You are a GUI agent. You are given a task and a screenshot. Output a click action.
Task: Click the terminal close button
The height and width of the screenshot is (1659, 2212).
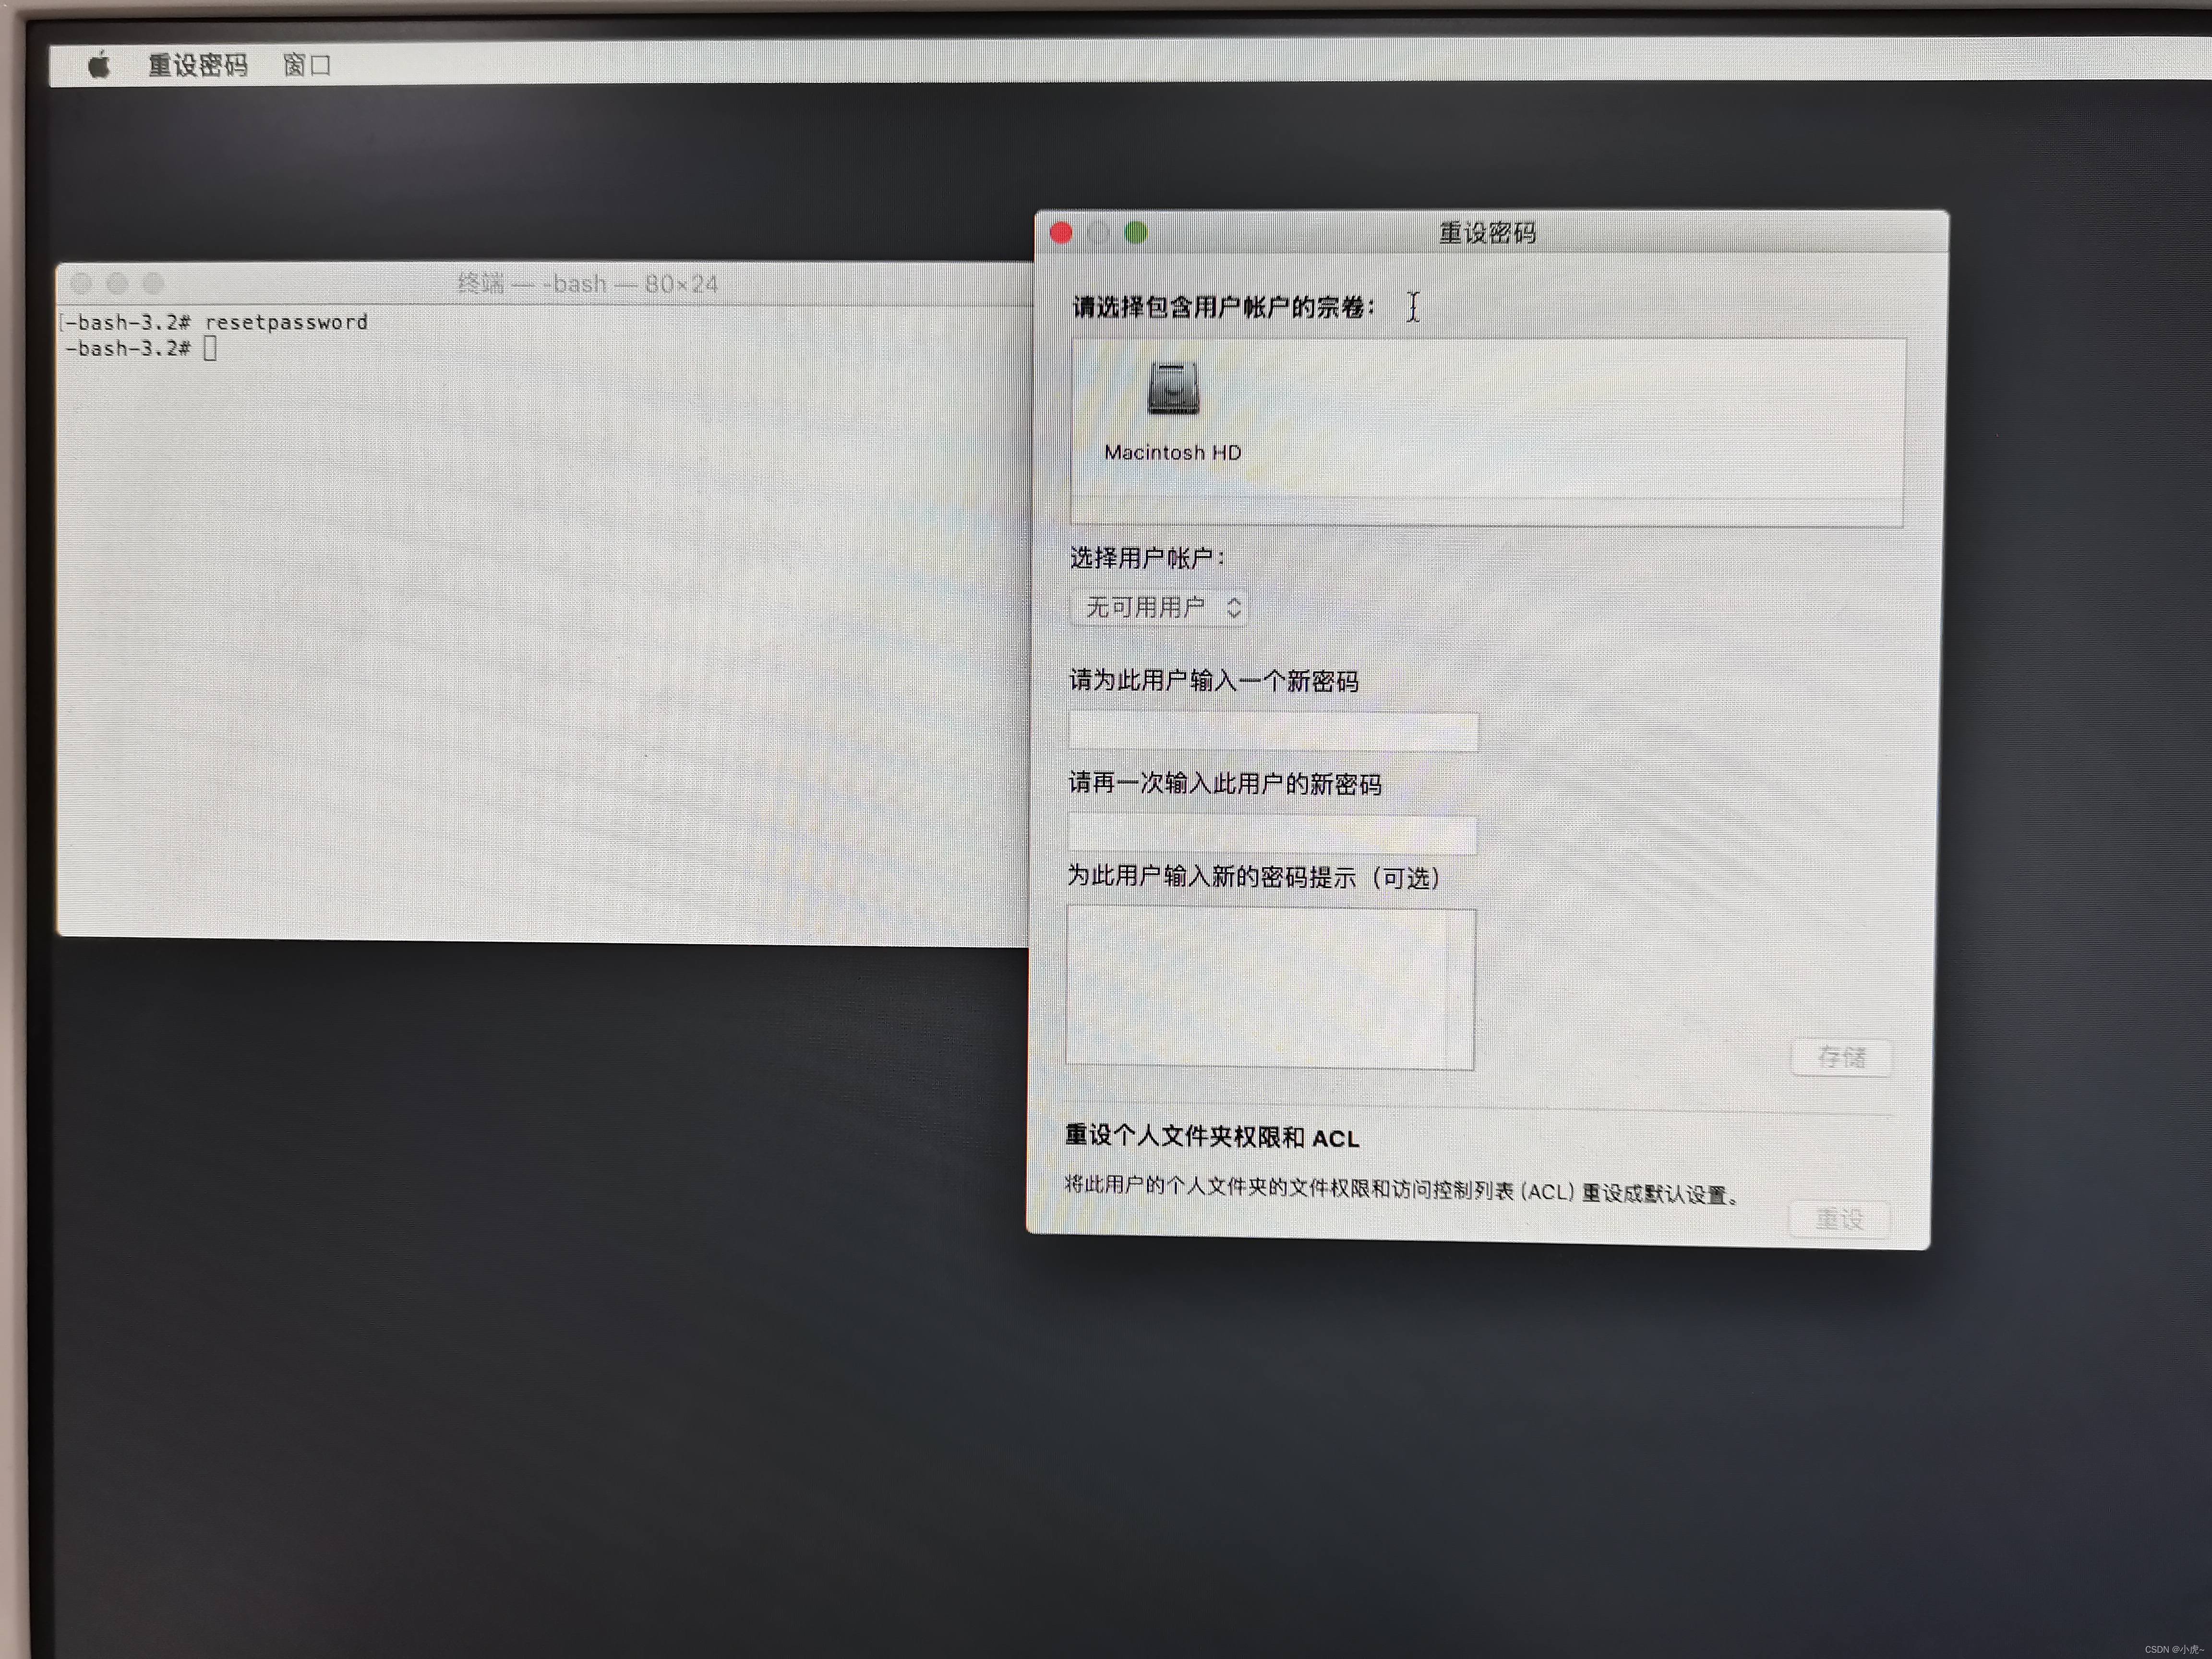[82, 284]
